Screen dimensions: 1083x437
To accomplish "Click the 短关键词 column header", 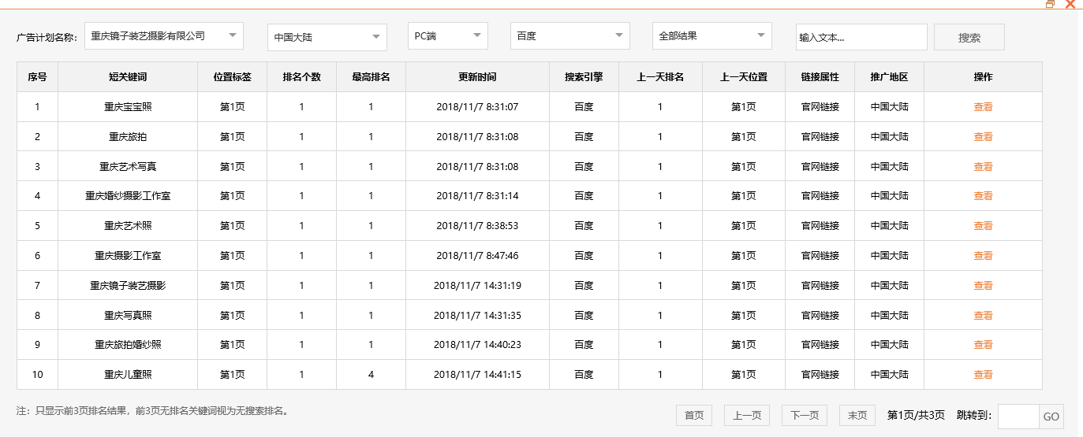I will coord(128,77).
